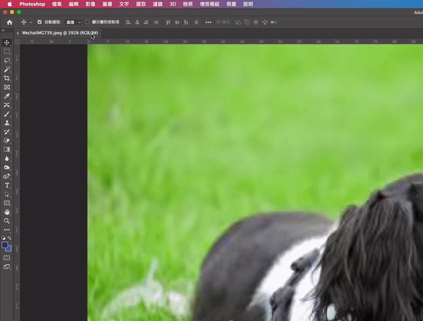Screen dimensions: 423x321
Task: Toggle the 自動選取 checkbox
Action: pos(39,22)
